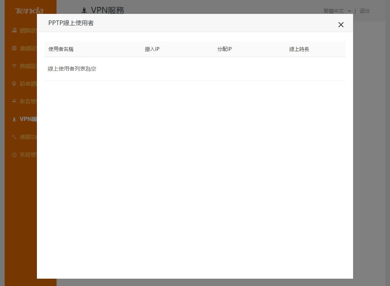Click the 系統管理 gear icon in sidebar

point(14,155)
